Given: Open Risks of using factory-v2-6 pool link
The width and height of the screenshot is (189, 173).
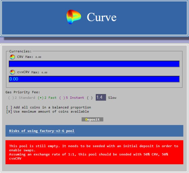Looking at the screenshot, I should click(x=42, y=131).
